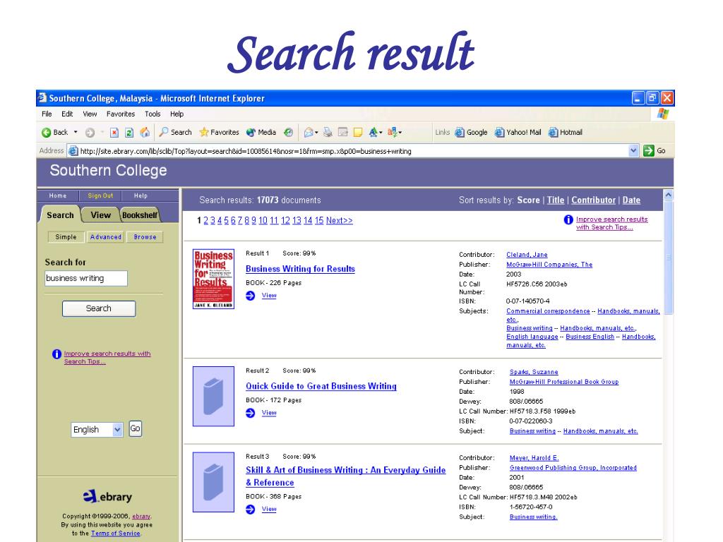This screenshot has height=542, width=723.
Task: Click the scrollbar up arrow in results pane
Action: (668, 195)
